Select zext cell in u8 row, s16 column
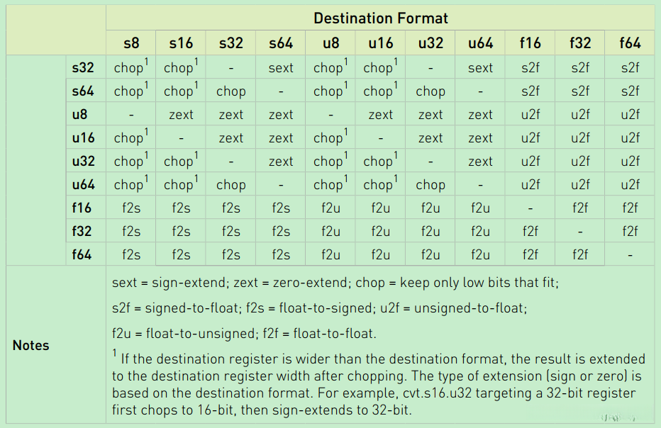The image size is (661, 428). pos(181,115)
